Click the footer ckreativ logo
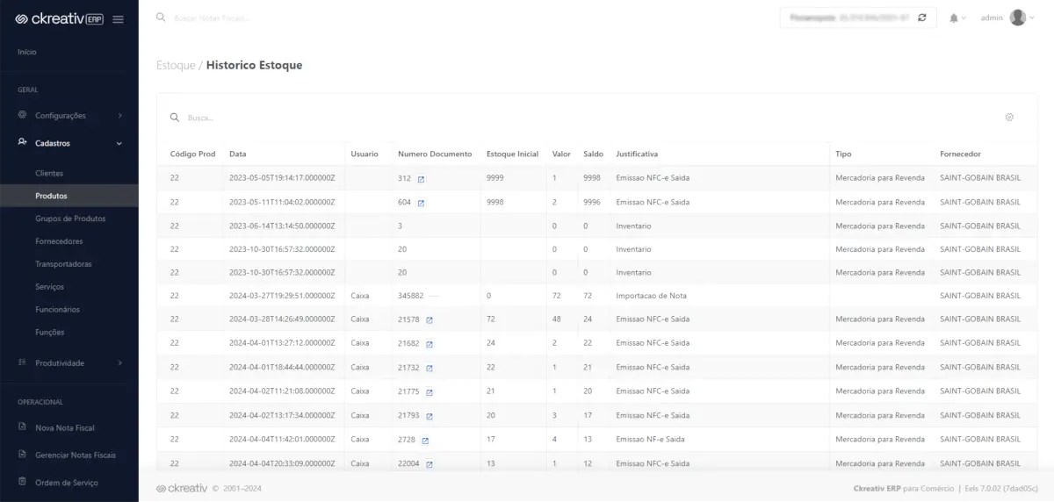The height and width of the screenshot is (502, 1054). tap(182, 488)
